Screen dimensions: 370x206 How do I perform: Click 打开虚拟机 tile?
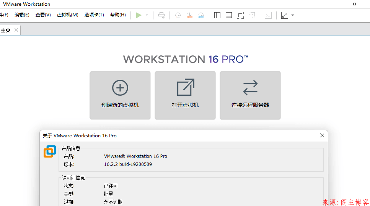(185, 95)
